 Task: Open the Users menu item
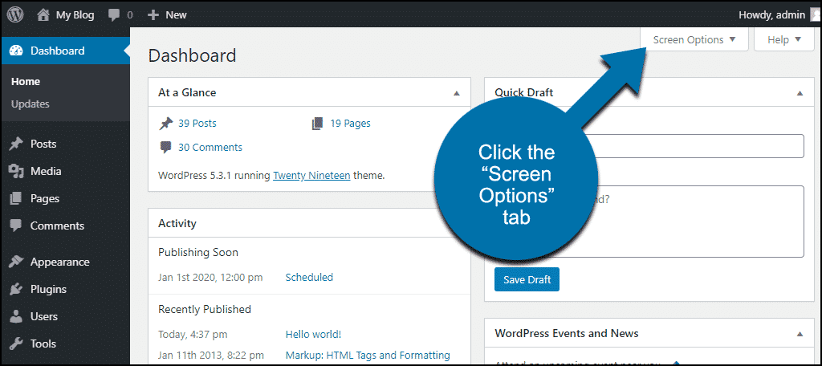click(x=44, y=316)
